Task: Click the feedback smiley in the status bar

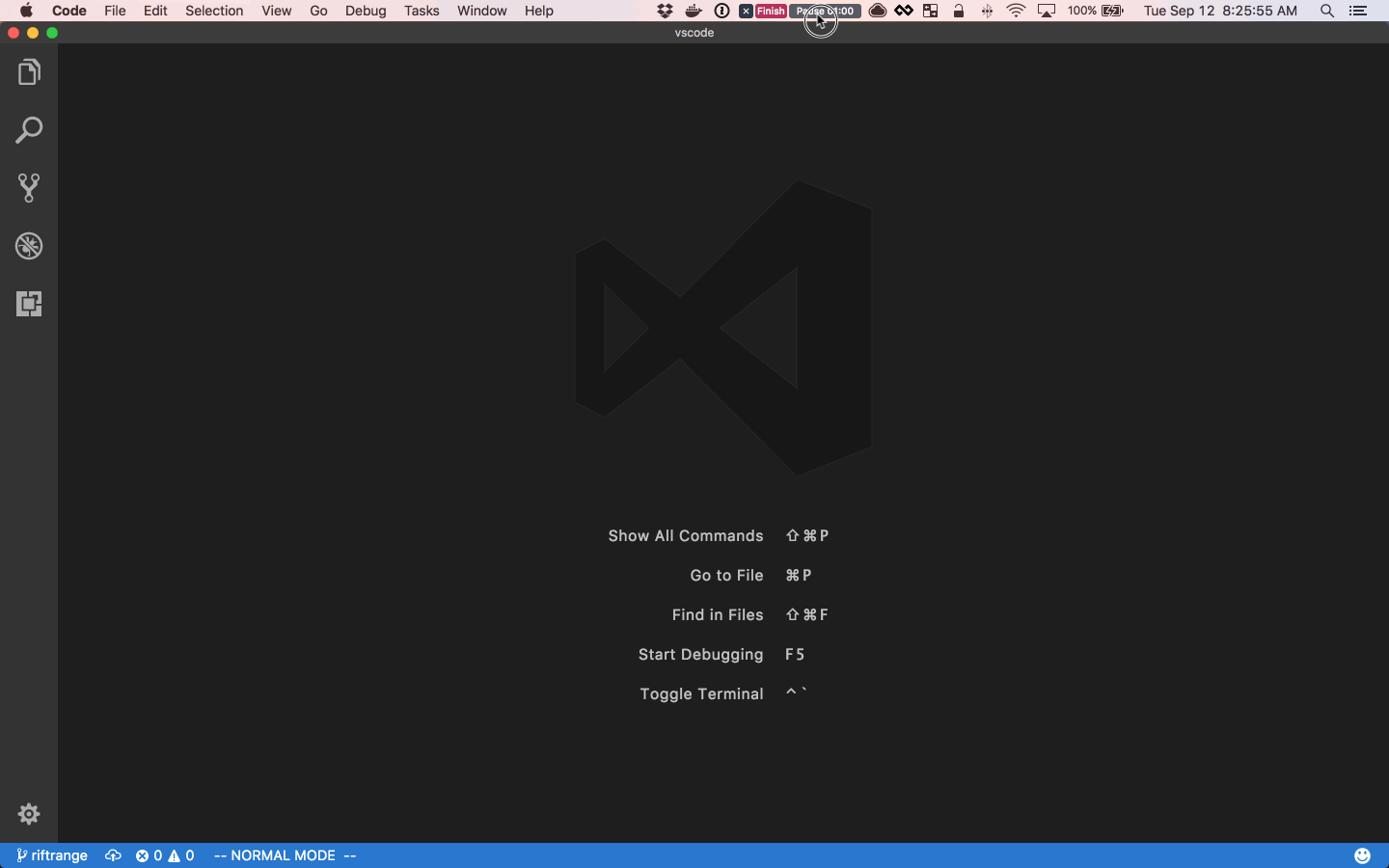Action: pyautogui.click(x=1364, y=854)
